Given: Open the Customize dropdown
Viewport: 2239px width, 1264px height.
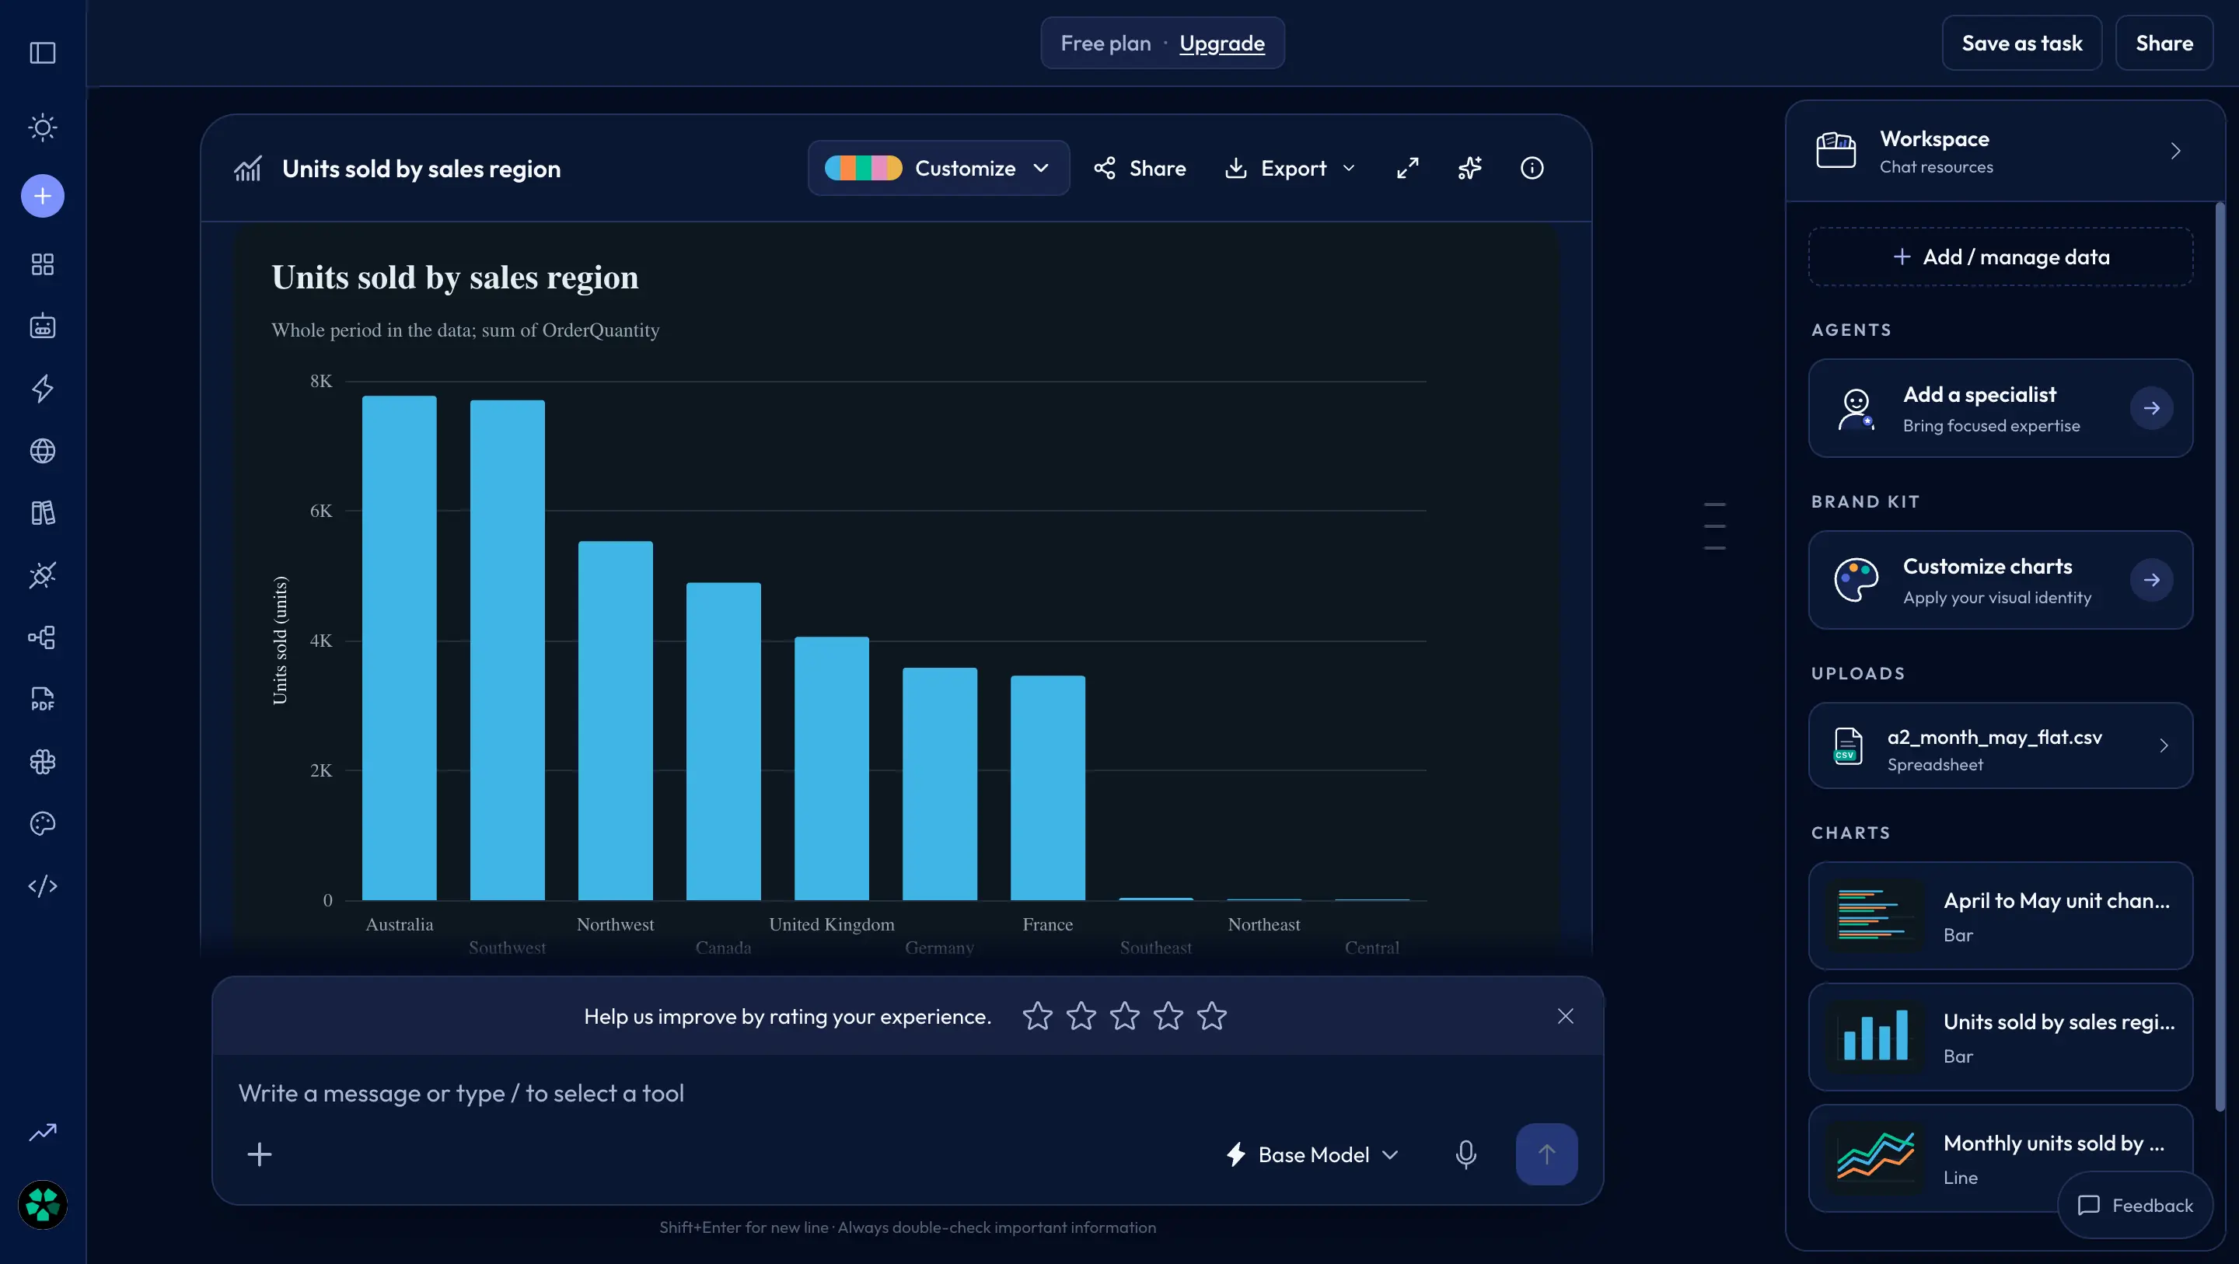Looking at the screenshot, I should [938, 168].
